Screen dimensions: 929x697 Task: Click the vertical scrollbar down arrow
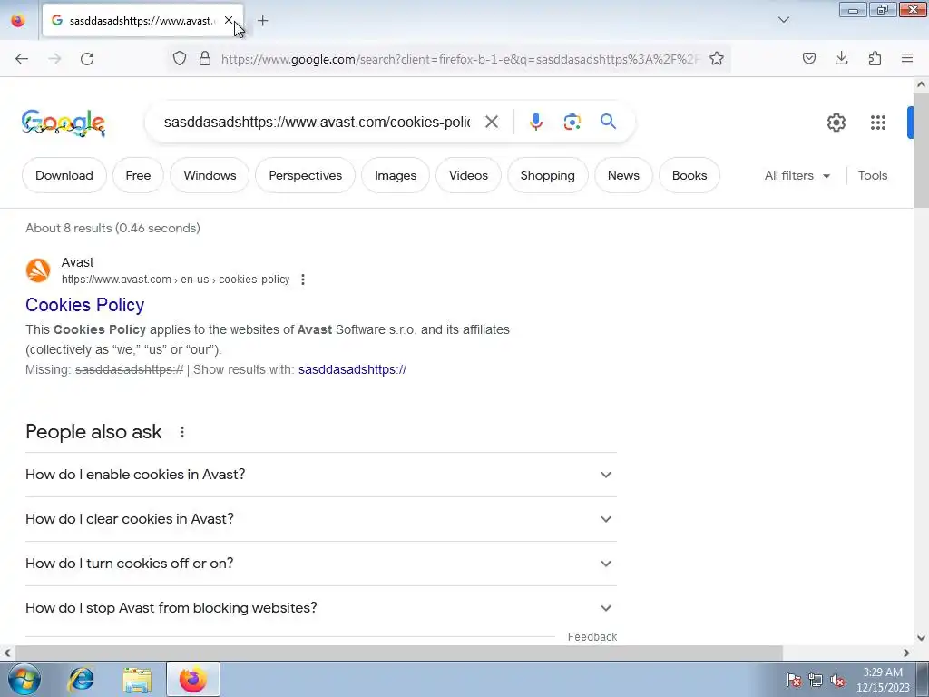(x=921, y=638)
